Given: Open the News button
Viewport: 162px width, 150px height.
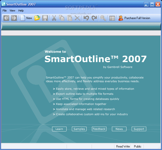Looking at the screenshot, I should click(x=119, y=129).
